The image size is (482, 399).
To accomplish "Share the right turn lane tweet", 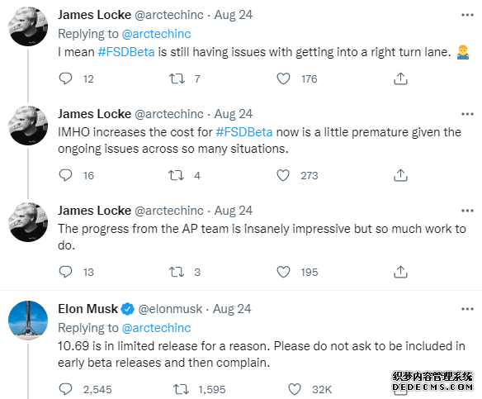I will pos(400,78).
